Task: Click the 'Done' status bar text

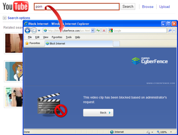Action: (x=27, y=132)
